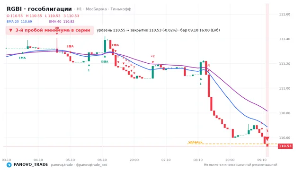Click the "H1" timeframe label

pyautogui.click(x=79, y=9)
